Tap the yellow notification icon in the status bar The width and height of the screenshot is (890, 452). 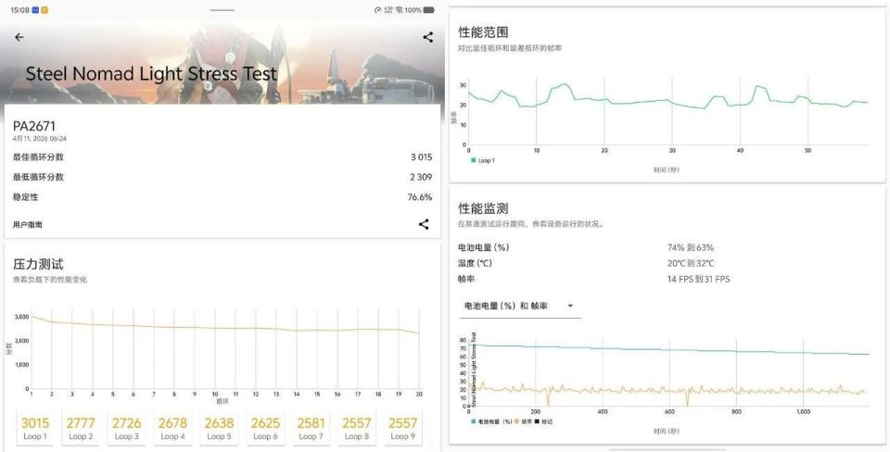click(44, 10)
